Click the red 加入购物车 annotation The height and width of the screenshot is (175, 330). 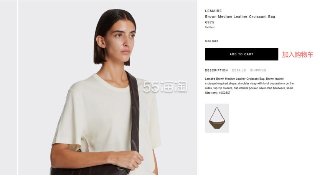(x=298, y=55)
